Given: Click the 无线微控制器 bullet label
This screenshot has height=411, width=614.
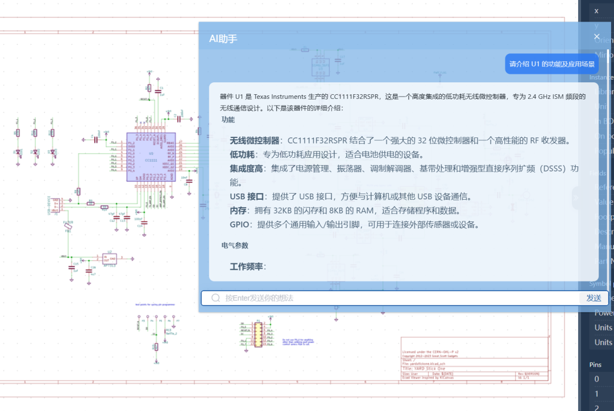Looking at the screenshot, I should click(x=255, y=141).
